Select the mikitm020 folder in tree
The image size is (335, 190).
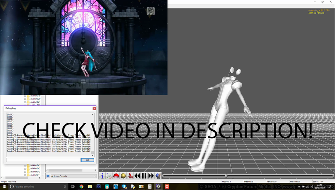point(35,99)
